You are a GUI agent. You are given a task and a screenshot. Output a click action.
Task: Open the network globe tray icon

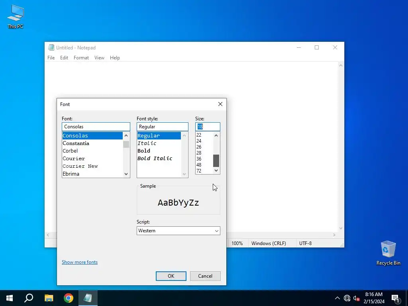[347, 298]
